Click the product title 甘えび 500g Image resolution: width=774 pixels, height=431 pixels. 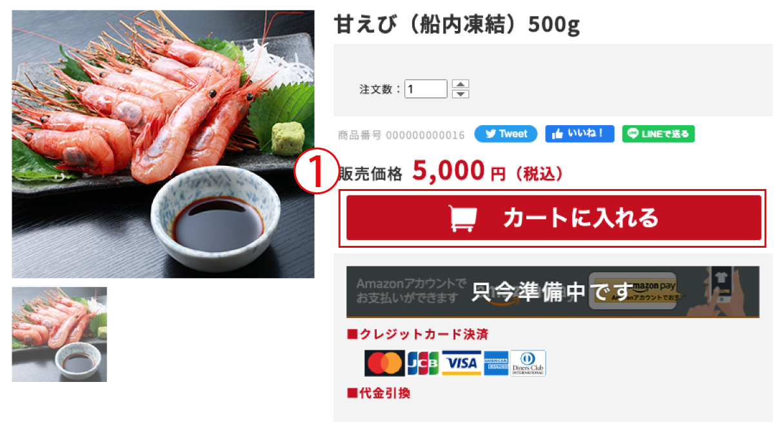pyautogui.click(x=457, y=25)
